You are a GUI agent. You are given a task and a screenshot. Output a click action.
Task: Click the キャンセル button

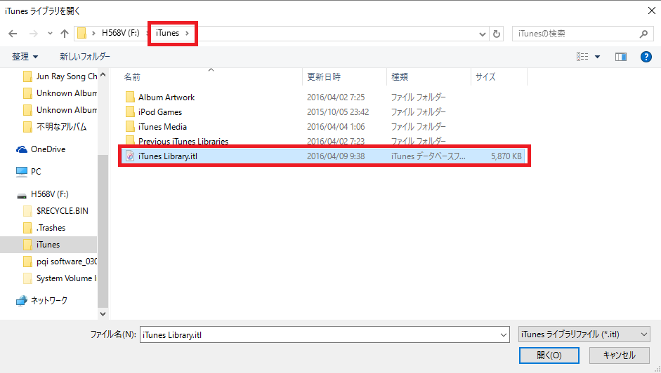(x=619, y=355)
